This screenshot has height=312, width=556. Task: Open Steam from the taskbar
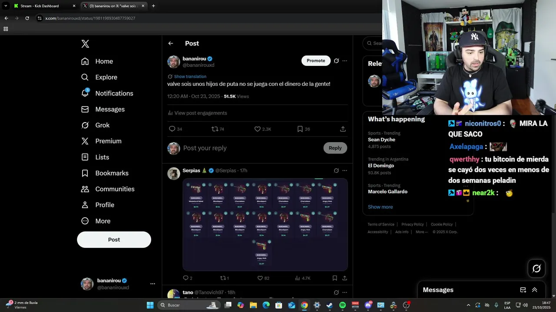tap(330, 305)
